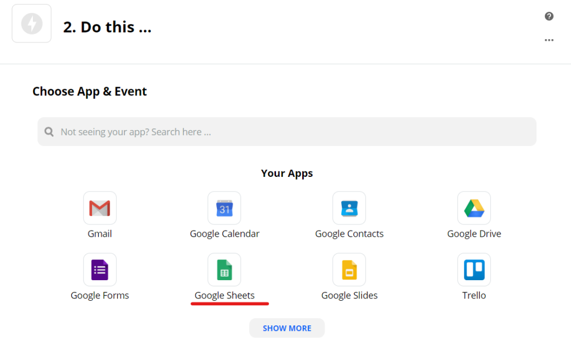Select the Google Drive app icon
This screenshot has width=571, height=346.
point(474,208)
